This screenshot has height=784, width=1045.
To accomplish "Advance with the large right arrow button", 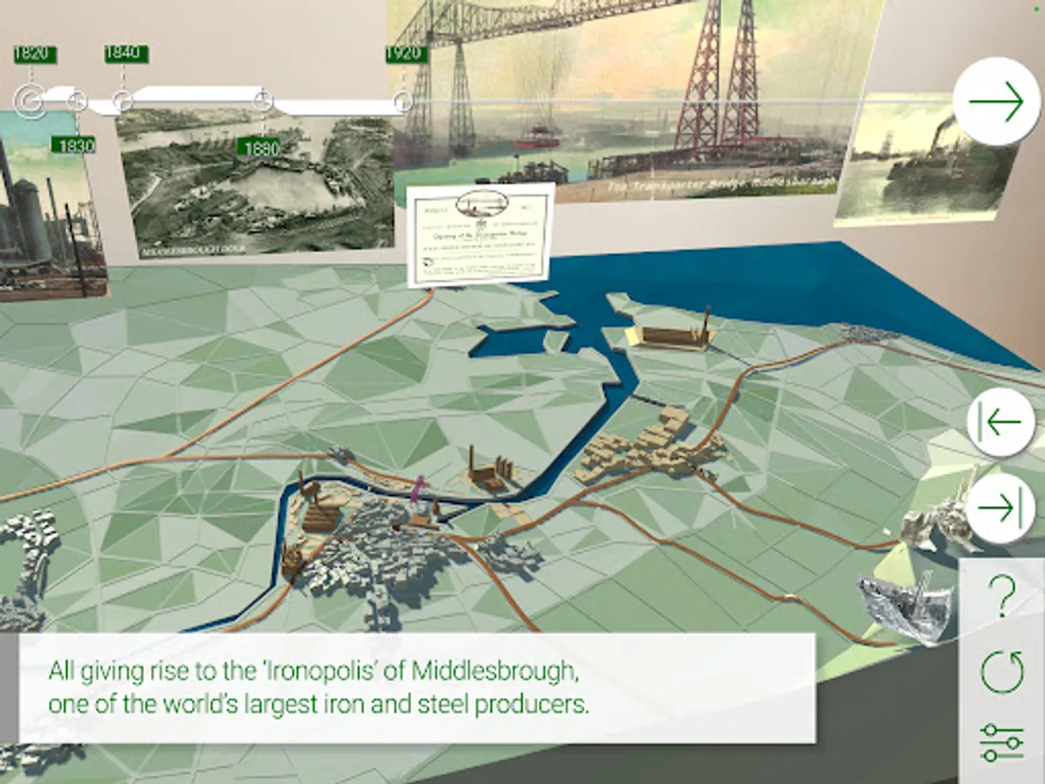I will [996, 102].
